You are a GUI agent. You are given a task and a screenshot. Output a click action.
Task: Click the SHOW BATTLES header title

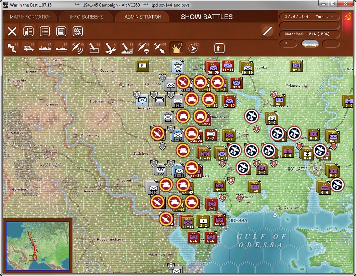pyautogui.click(x=207, y=17)
